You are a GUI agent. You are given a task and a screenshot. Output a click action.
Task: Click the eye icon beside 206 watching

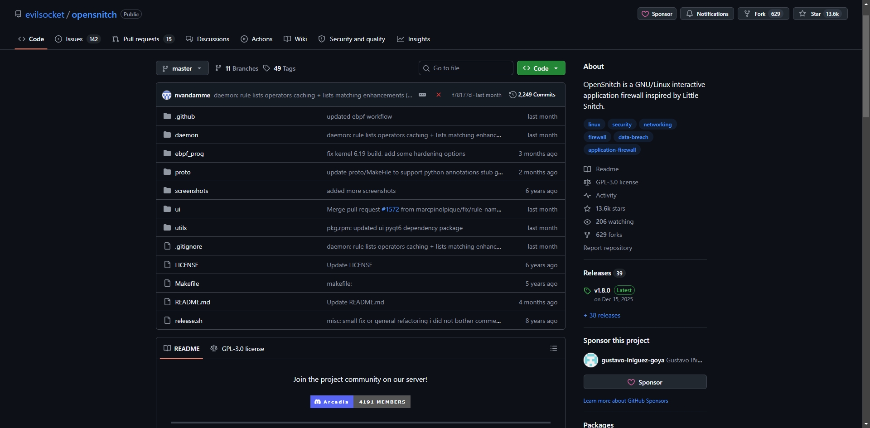coord(587,222)
